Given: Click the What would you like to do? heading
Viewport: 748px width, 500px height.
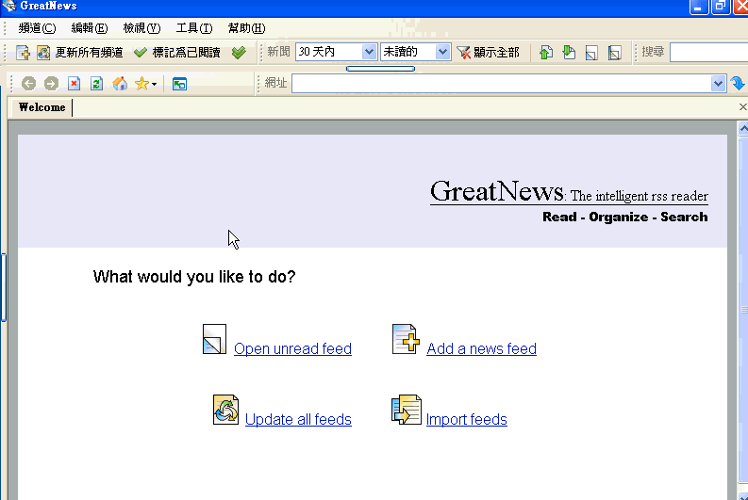Looking at the screenshot, I should click(194, 277).
